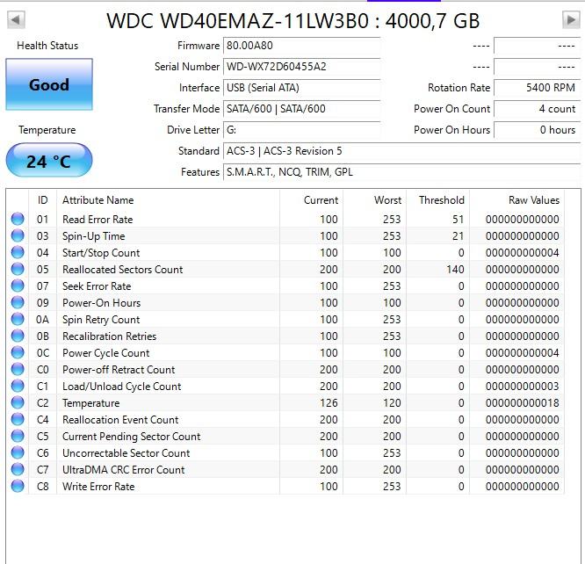Click the Power On Count field 4 count
The image size is (585, 564).
537,109
